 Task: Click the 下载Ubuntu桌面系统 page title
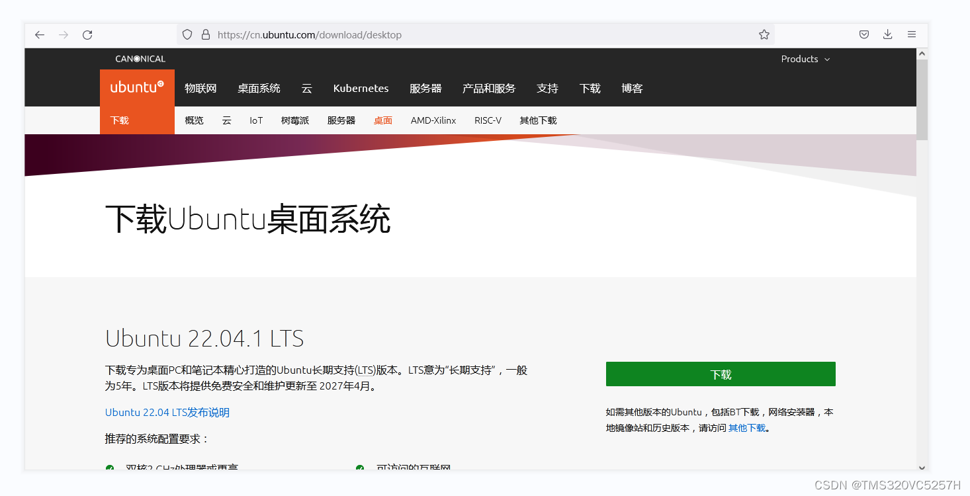point(248,219)
